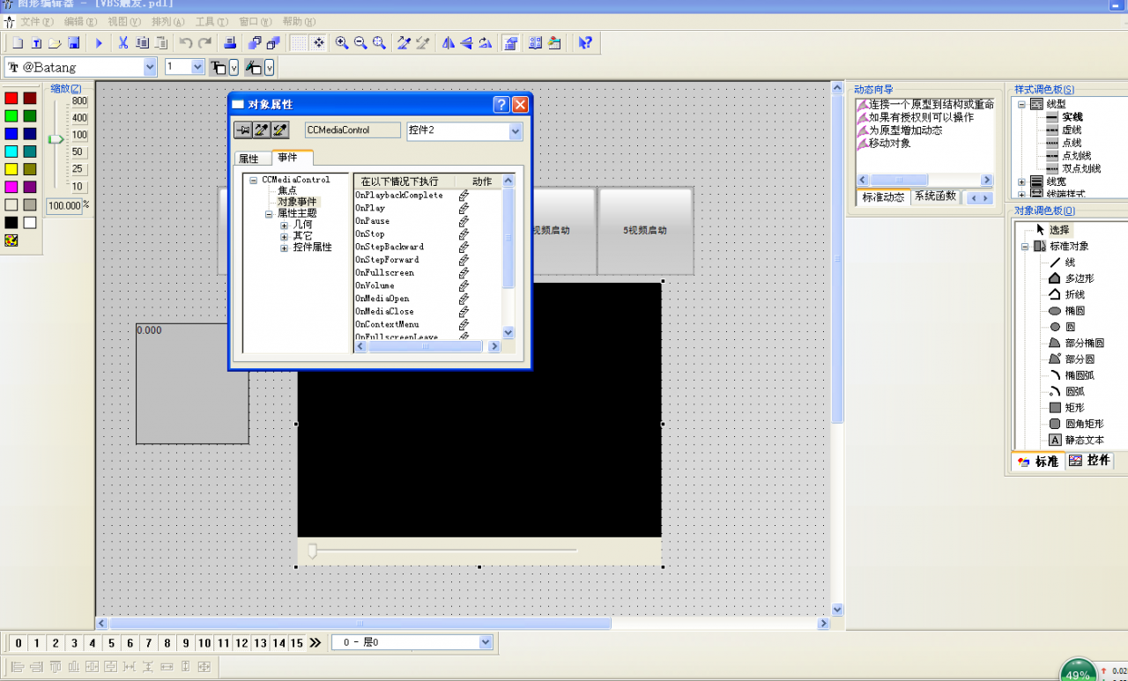
Task: Select the 静态文本 static text object
Action: [x=1084, y=440]
